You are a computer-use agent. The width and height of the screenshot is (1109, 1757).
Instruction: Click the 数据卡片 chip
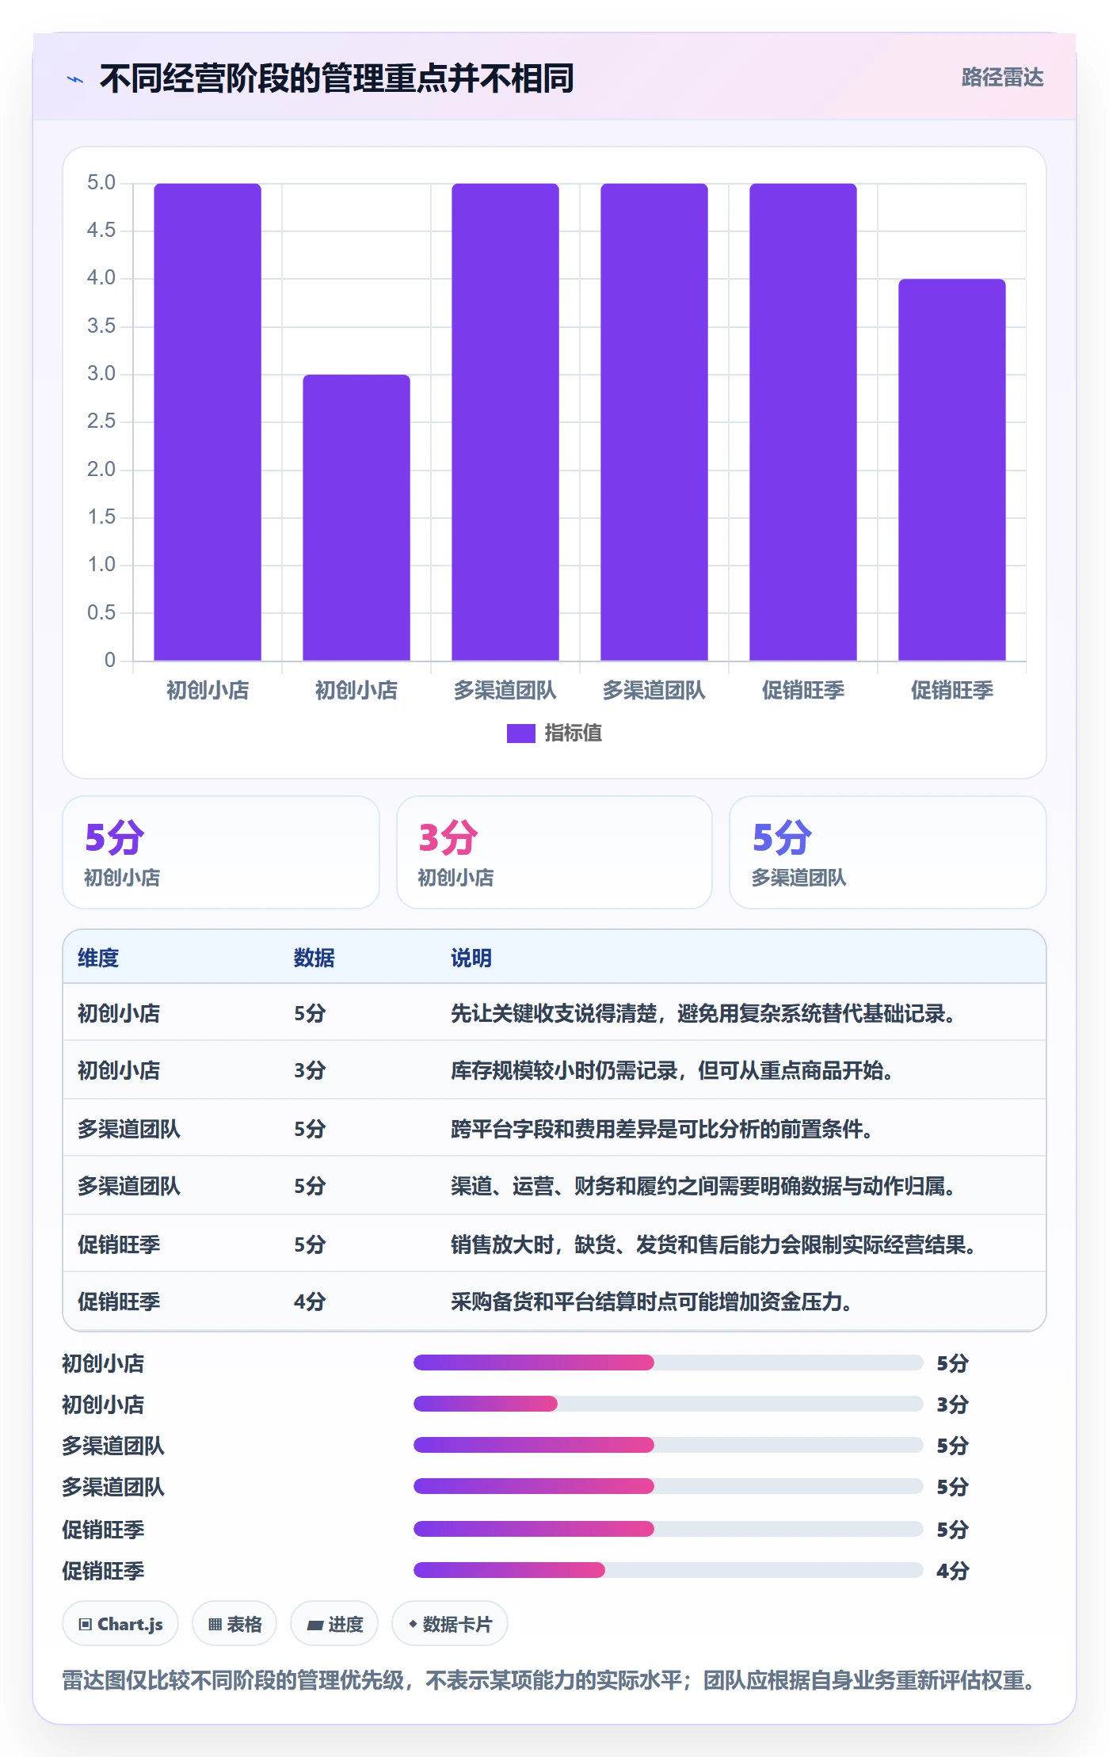(450, 1624)
